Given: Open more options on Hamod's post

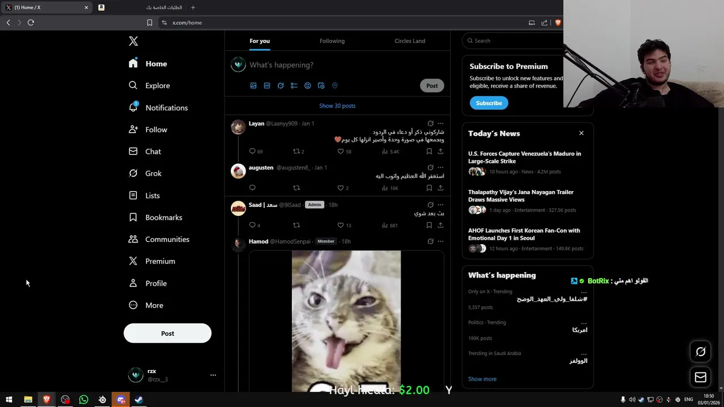Looking at the screenshot, I should tap(441, 241).
